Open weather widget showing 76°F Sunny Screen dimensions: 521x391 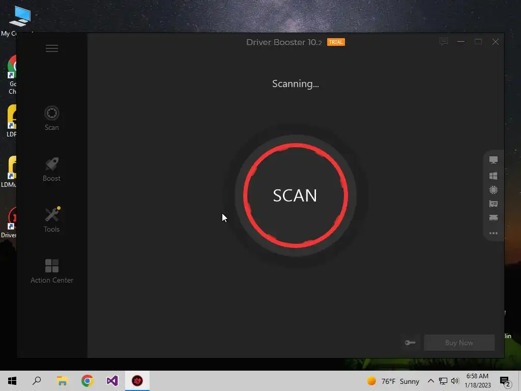[393, 381]
